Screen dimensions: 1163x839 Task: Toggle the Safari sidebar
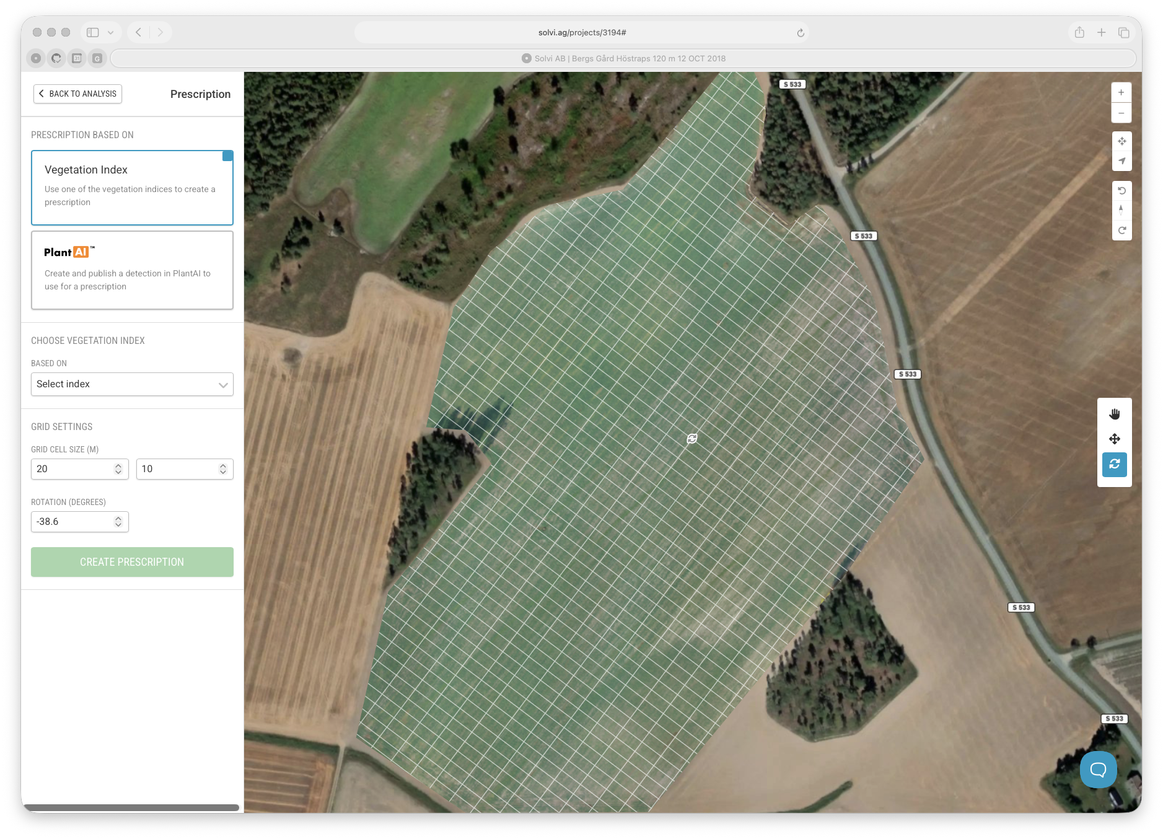[x=93, y=32]
